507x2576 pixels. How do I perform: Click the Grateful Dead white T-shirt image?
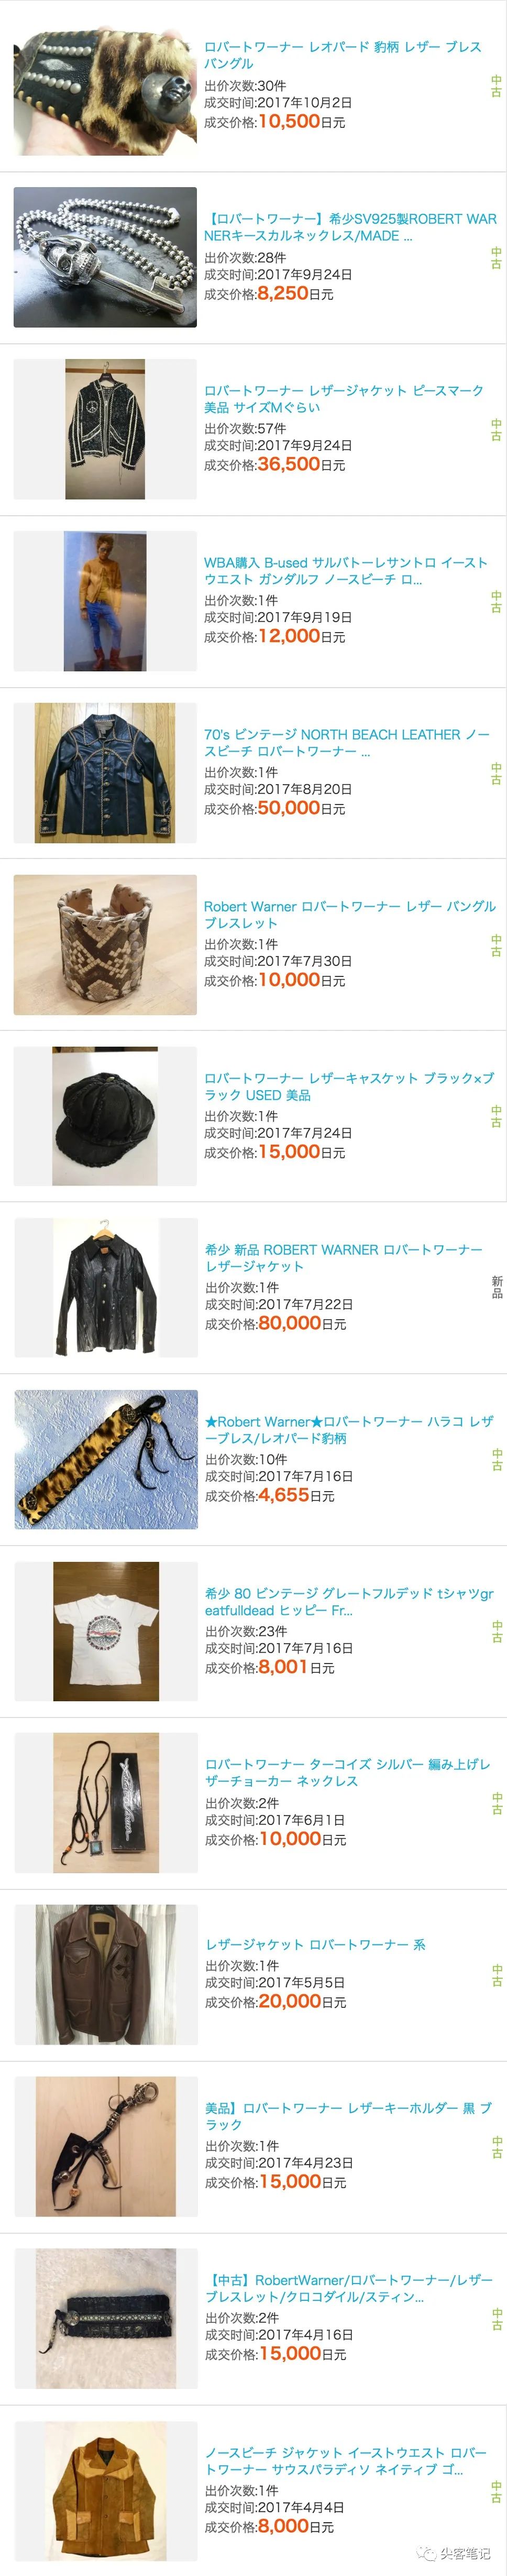click(x=105, y=1631)
